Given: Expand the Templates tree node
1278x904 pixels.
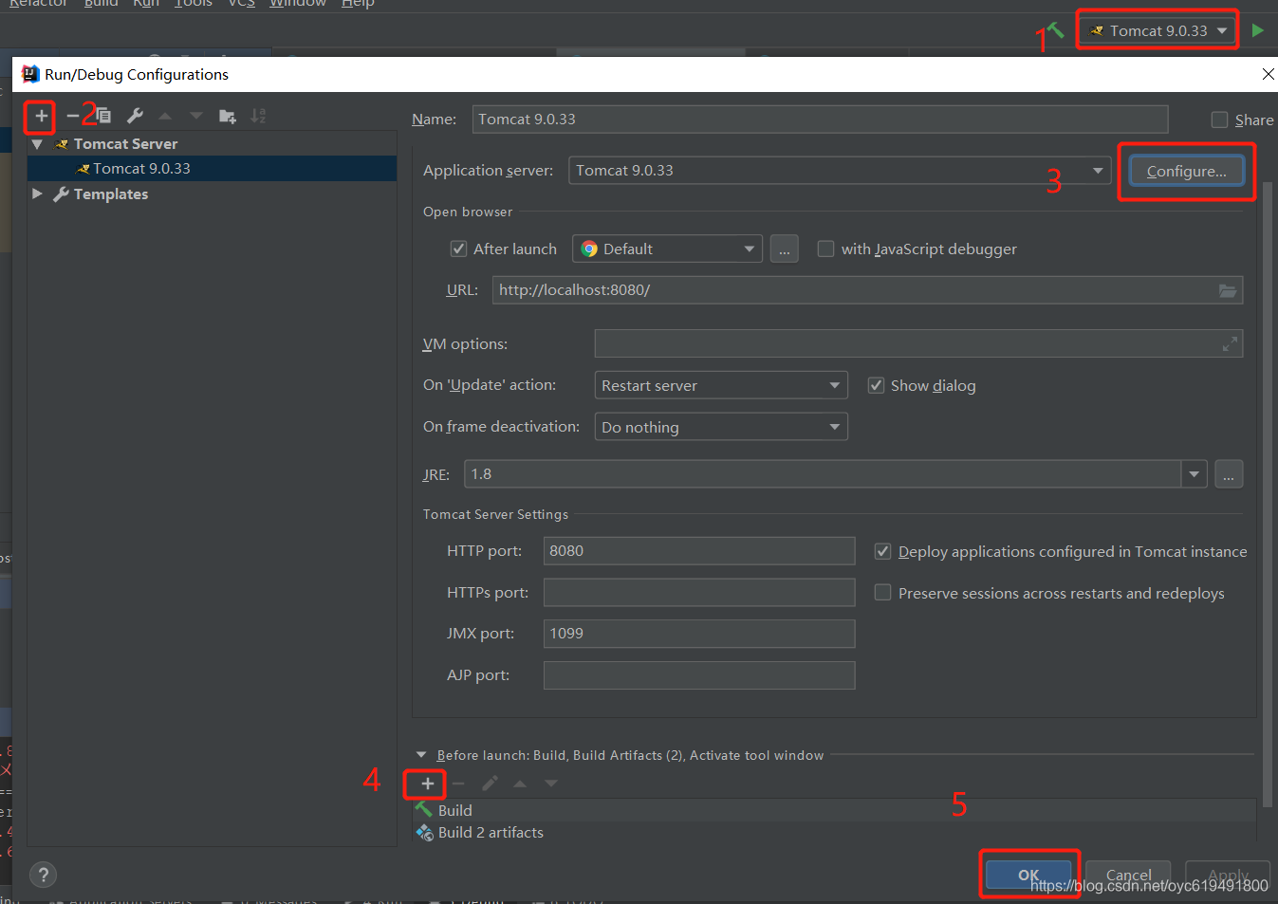Looking at the screenshot, I should tap(37, 194).
